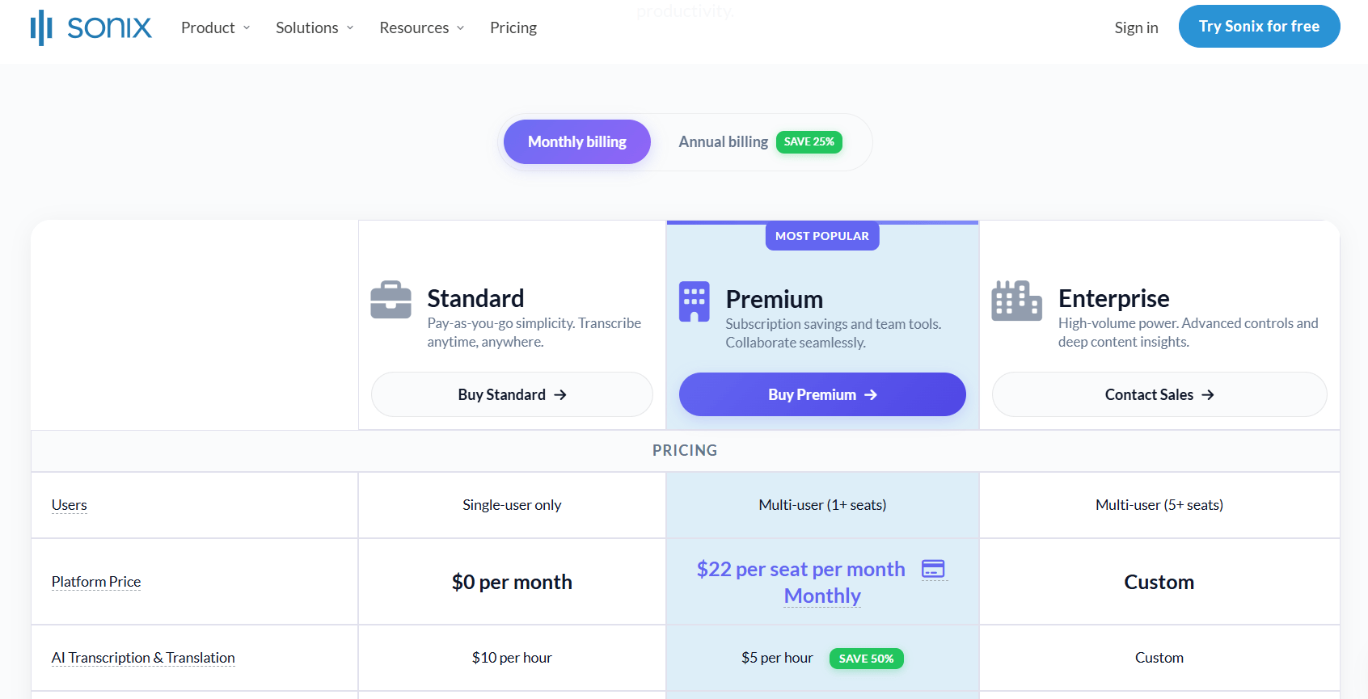The height and width of the screenshot is (699, 1368).
Task: Buy the Premium plan
Action: coord(822,394)
